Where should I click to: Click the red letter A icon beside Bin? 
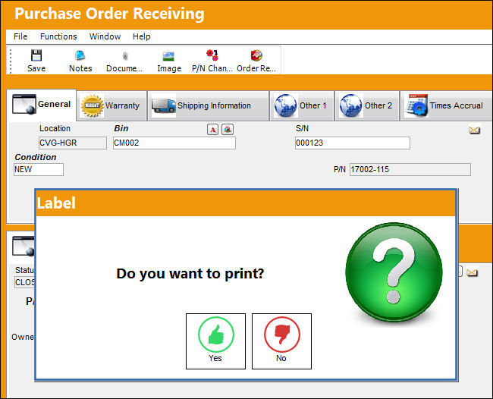tap(213, 129)
